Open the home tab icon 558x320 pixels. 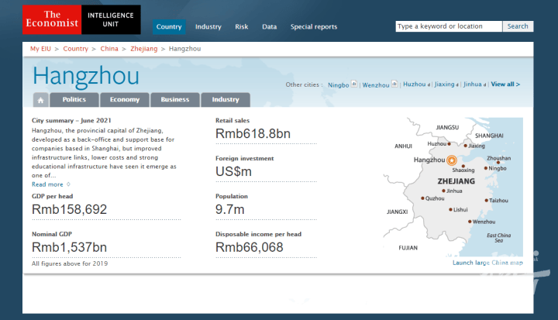coord(40,100)
